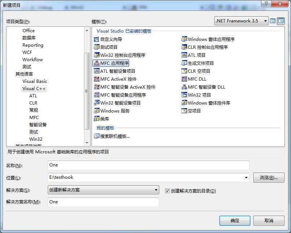Image resolution: width=291 pixels, height=233 pixels.
Task: Select the MFC 应用程序 template icon
Action: [97, 63]
